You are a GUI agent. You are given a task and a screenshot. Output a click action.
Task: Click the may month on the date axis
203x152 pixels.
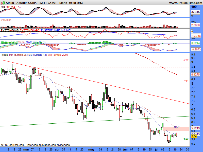(91, 149)
